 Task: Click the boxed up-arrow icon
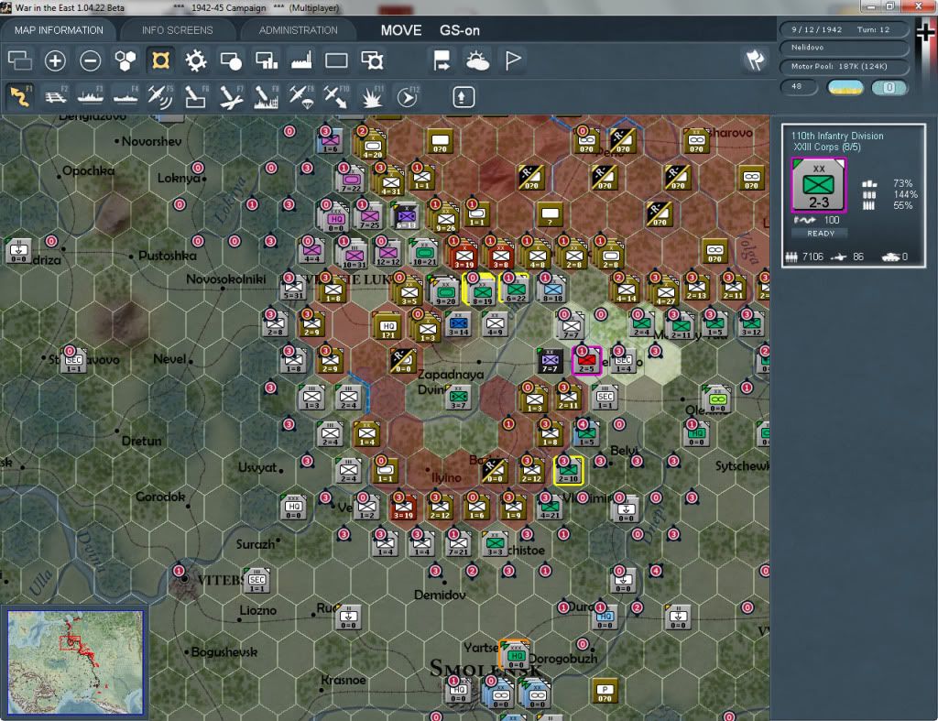pos(463,97)
